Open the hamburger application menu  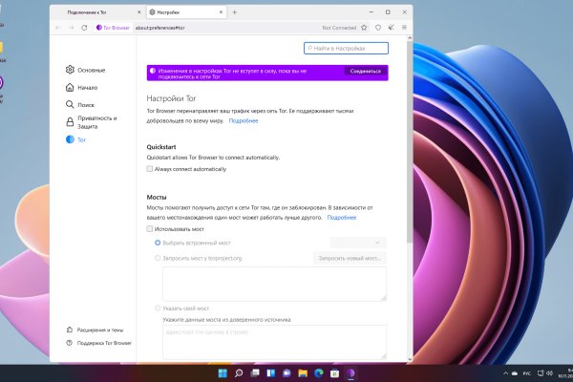(x=407, y=28)
